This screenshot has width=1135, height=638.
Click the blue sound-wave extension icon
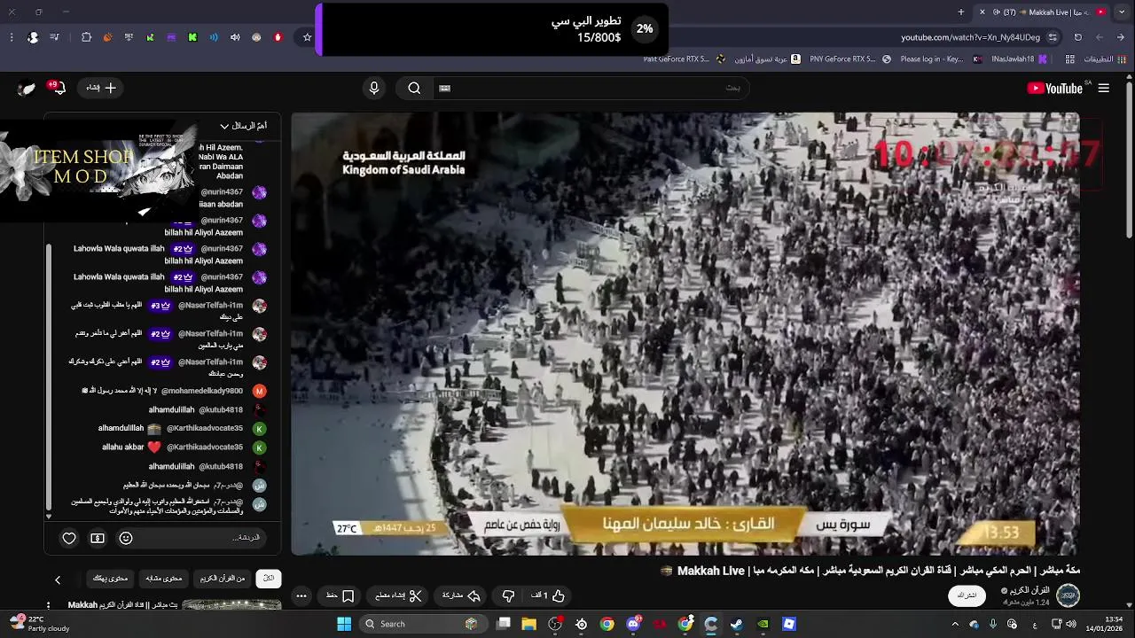(214, 37)
